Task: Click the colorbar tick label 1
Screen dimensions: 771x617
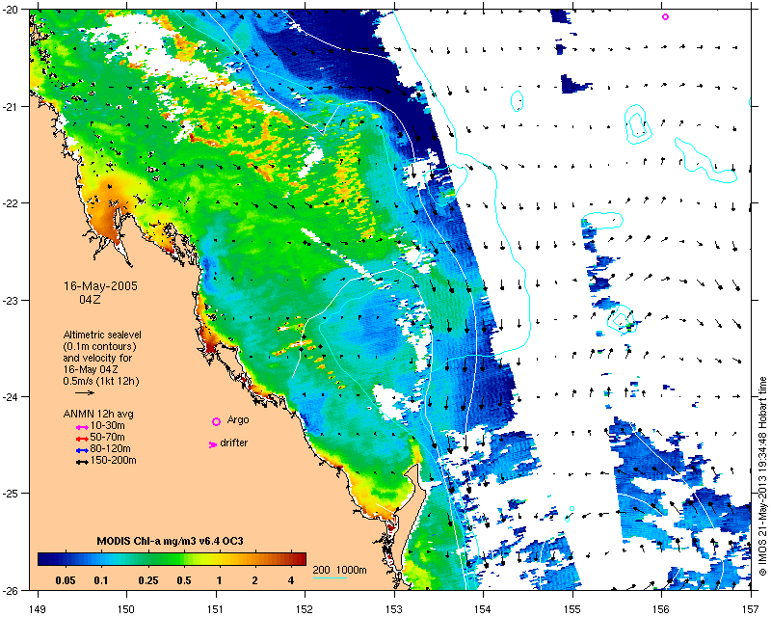Action: [220, 580]
